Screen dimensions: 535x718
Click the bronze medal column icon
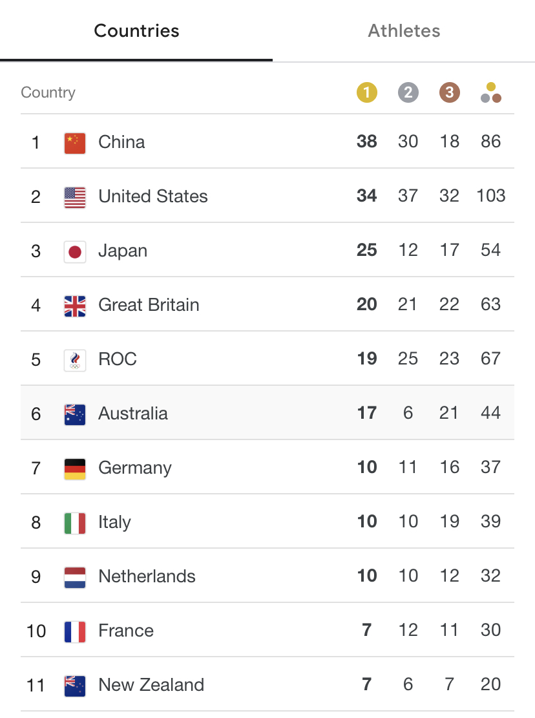[x=450, y=92]
